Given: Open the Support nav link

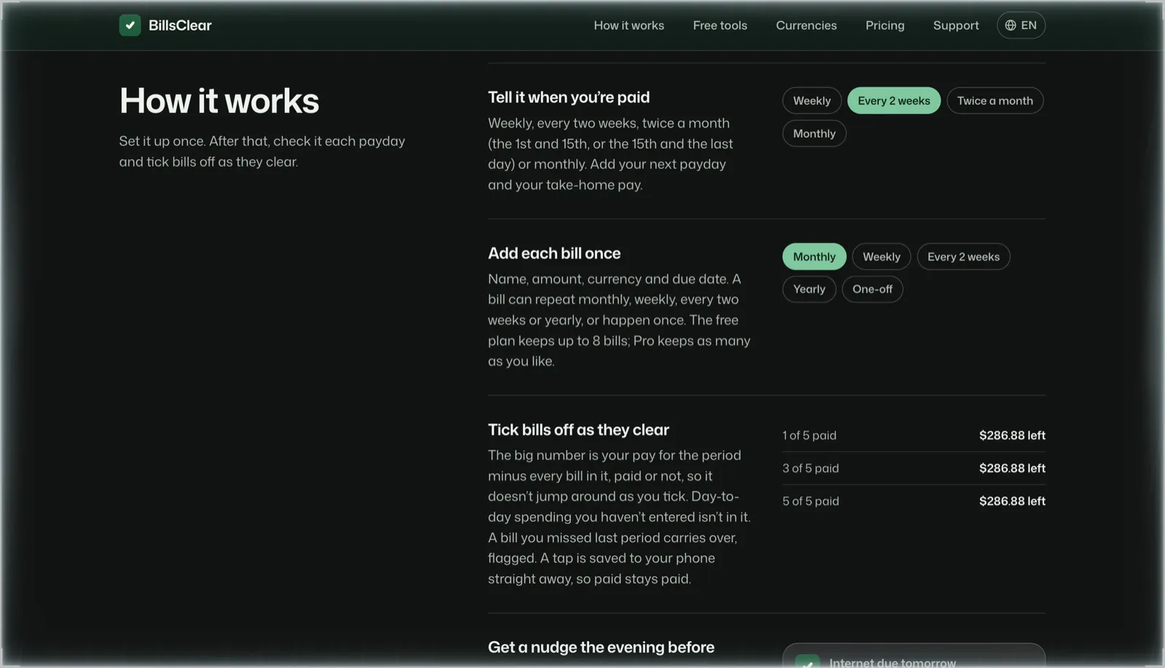Looking at the screenshot, I should (x=956, y=25).
